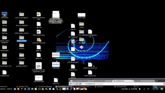Viewport: 165px width, 93px height.
Task: Select the Eric Letter.docx document
Action: coord(39,32)
